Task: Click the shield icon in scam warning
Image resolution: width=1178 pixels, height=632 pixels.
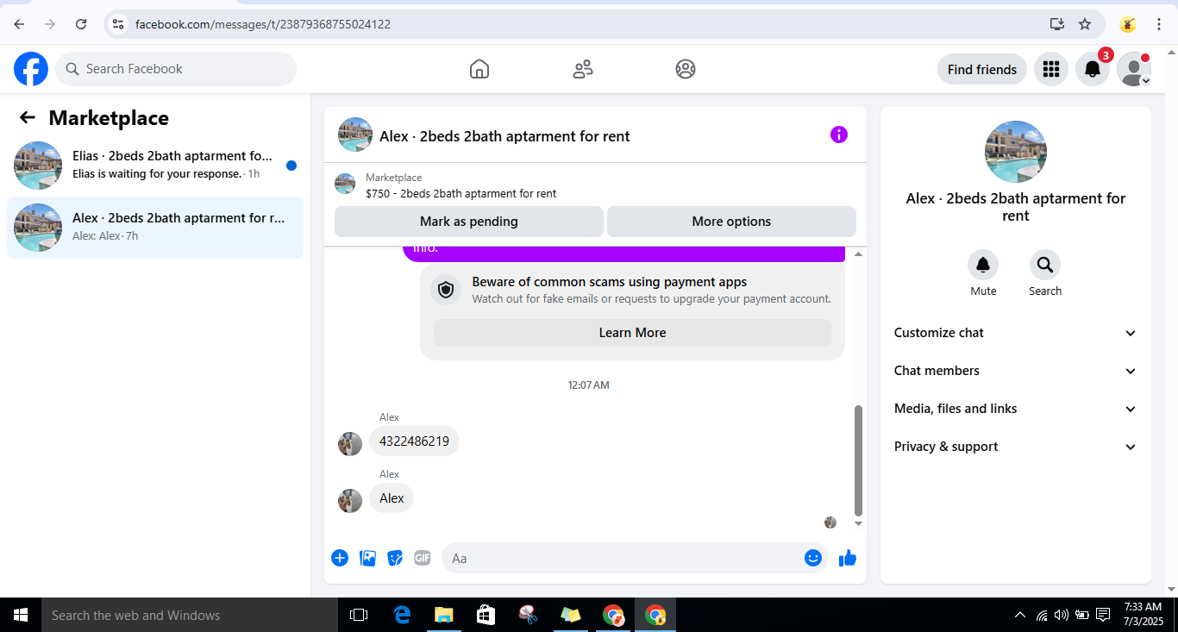Action: [x=446, y=291]
